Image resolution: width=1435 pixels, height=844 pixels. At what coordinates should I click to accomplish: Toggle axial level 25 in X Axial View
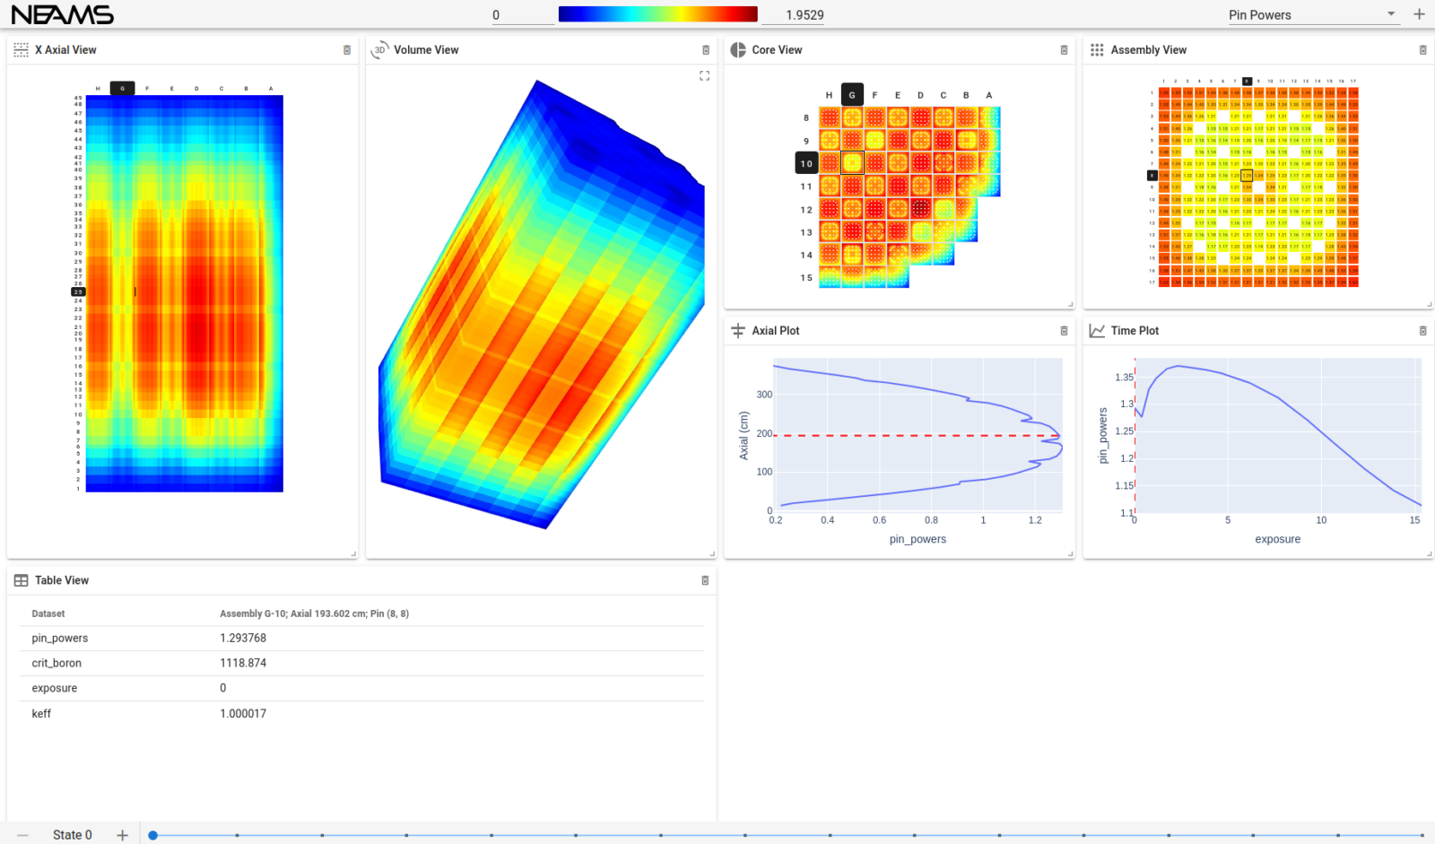pos(78,291)
